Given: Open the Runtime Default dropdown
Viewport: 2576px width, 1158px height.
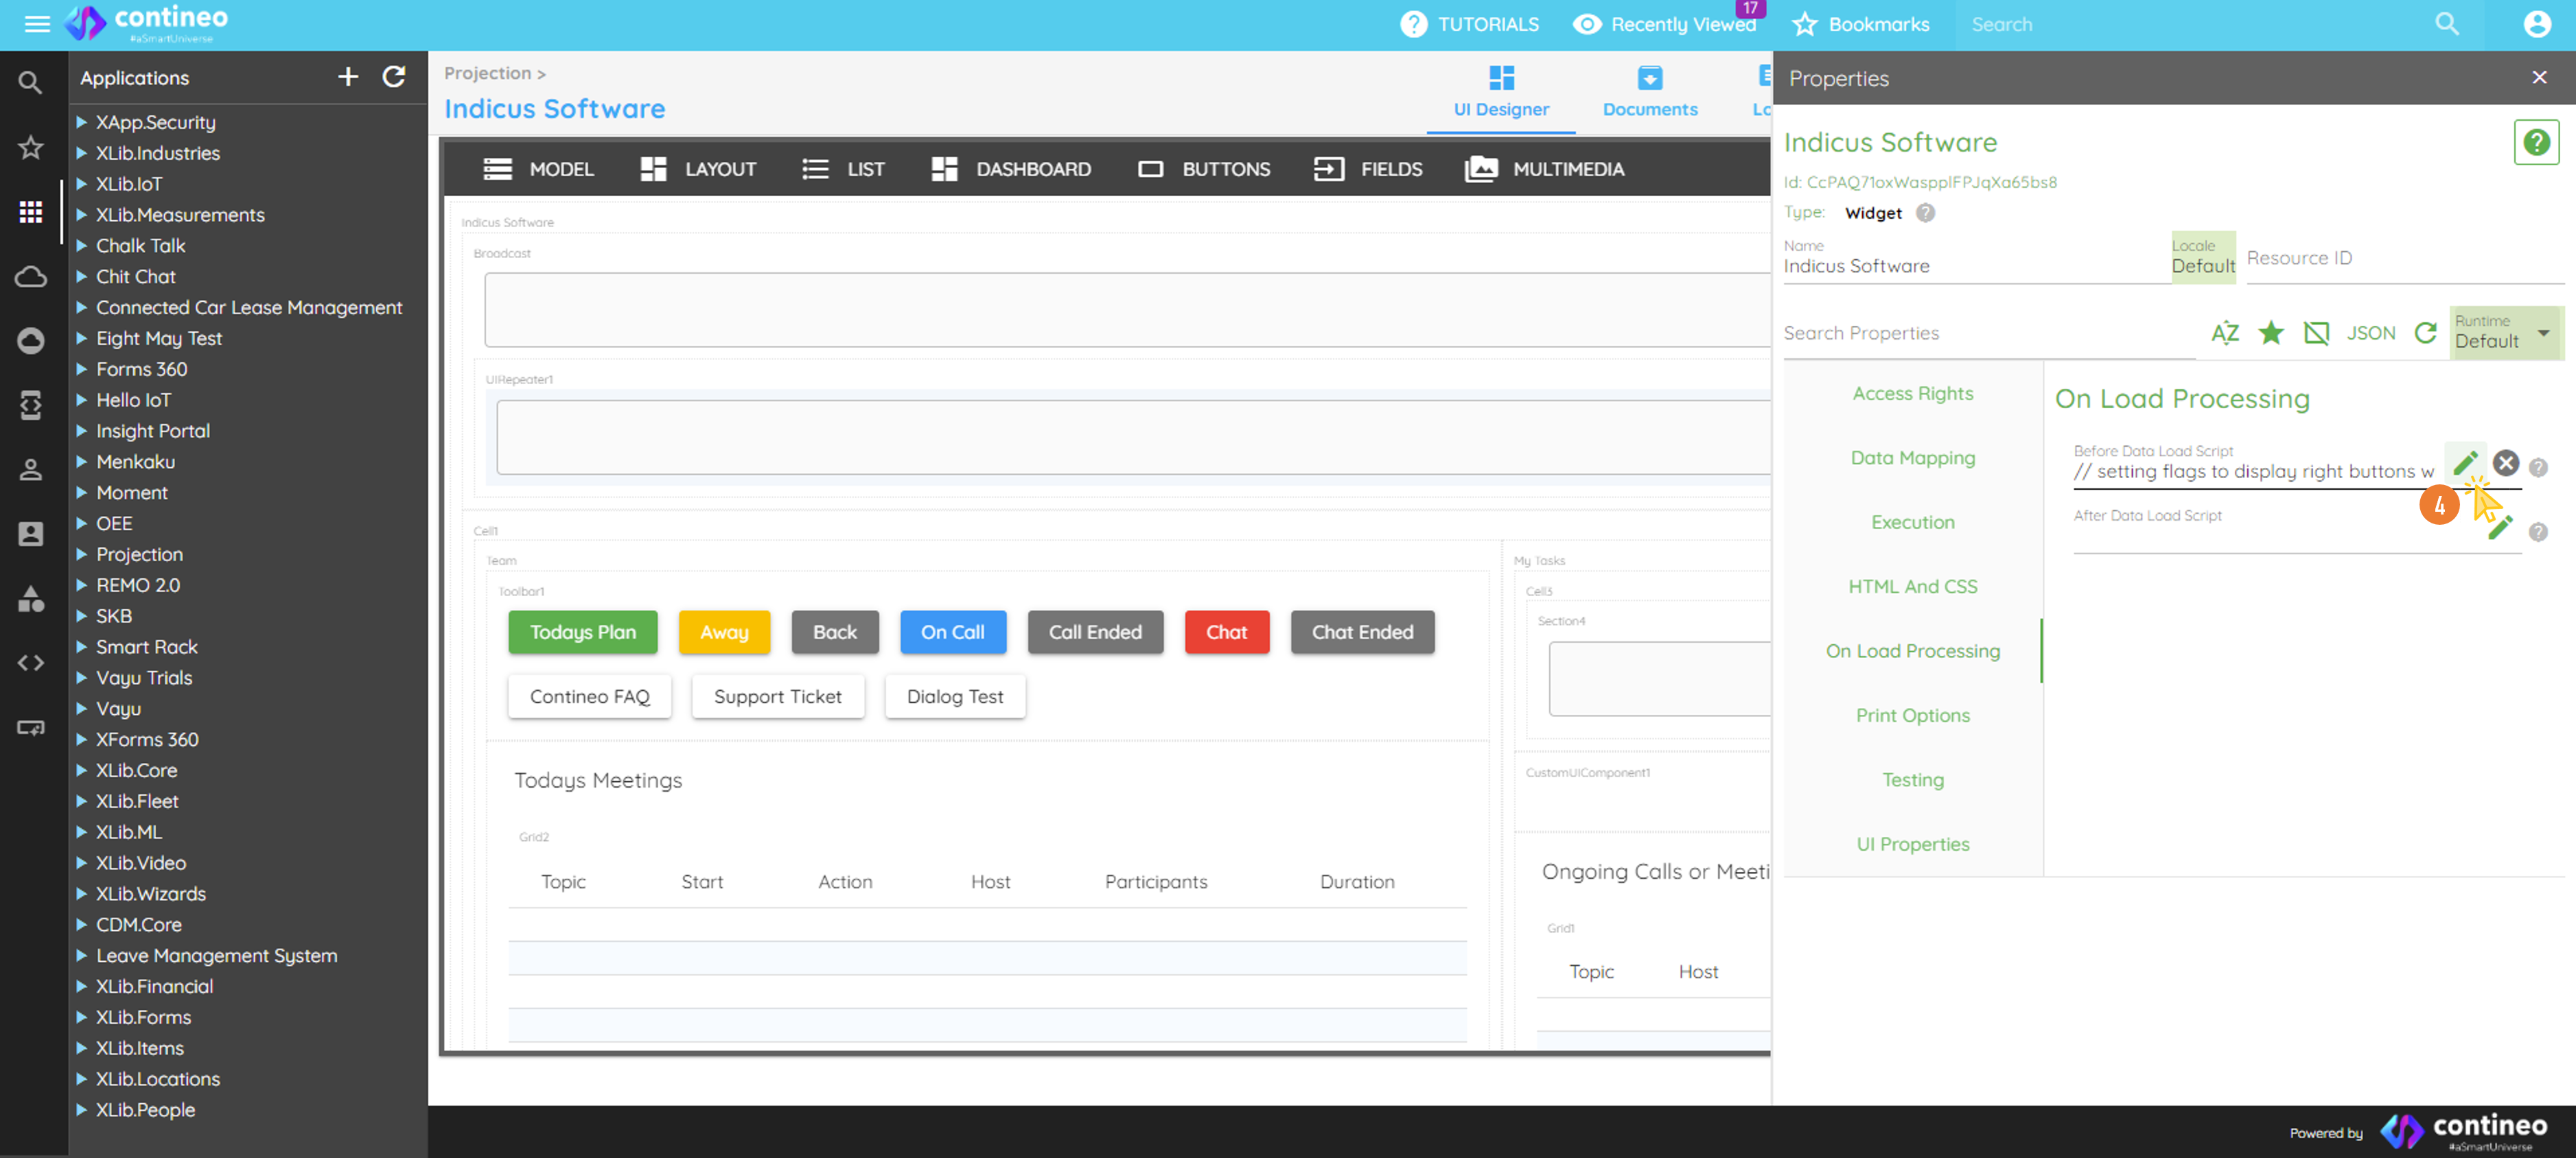Looking at the screenshot, I should coord(2505,333).
